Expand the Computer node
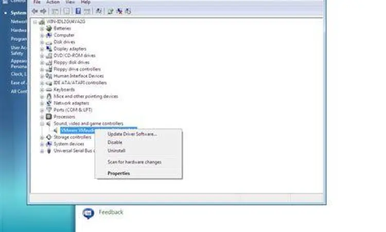 coord(42,35)
